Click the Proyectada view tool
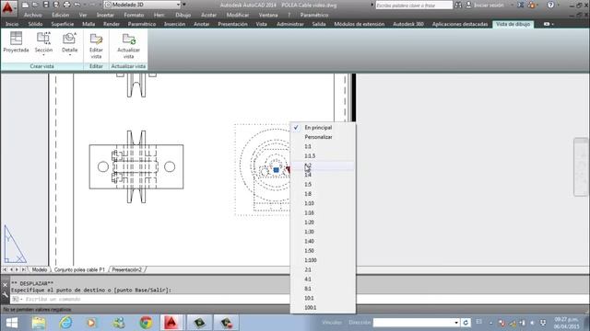The width and height of the screenshot is (590, 331). pyautogui.click(x=16, y=42)
